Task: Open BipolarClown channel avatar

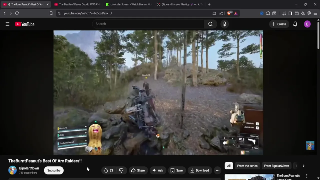Action: click(x=12, y=170)
